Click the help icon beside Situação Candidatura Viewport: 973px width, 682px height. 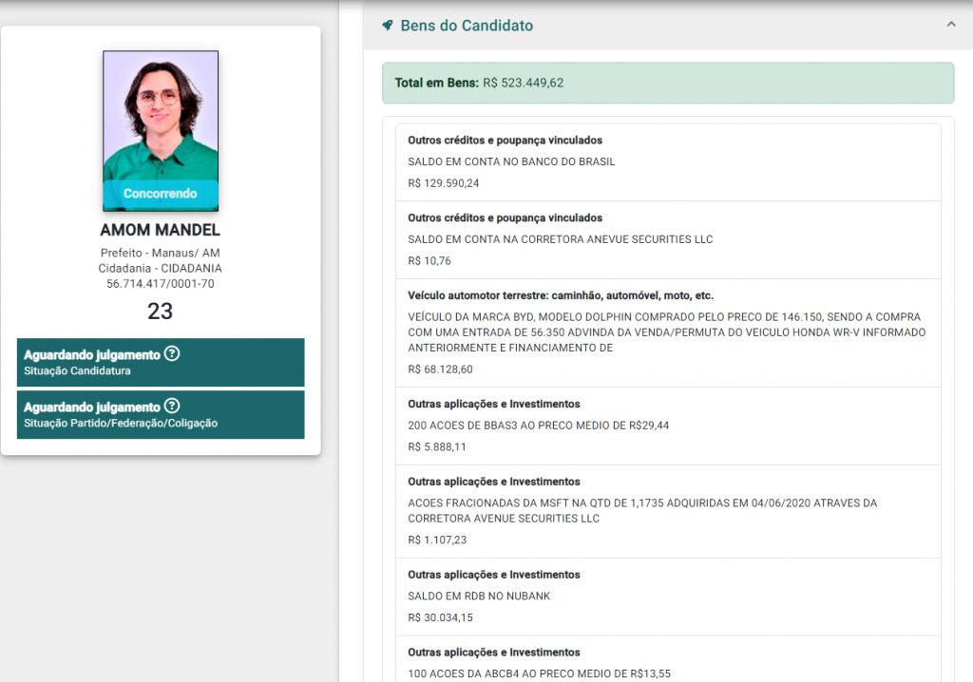pos(172,354)
